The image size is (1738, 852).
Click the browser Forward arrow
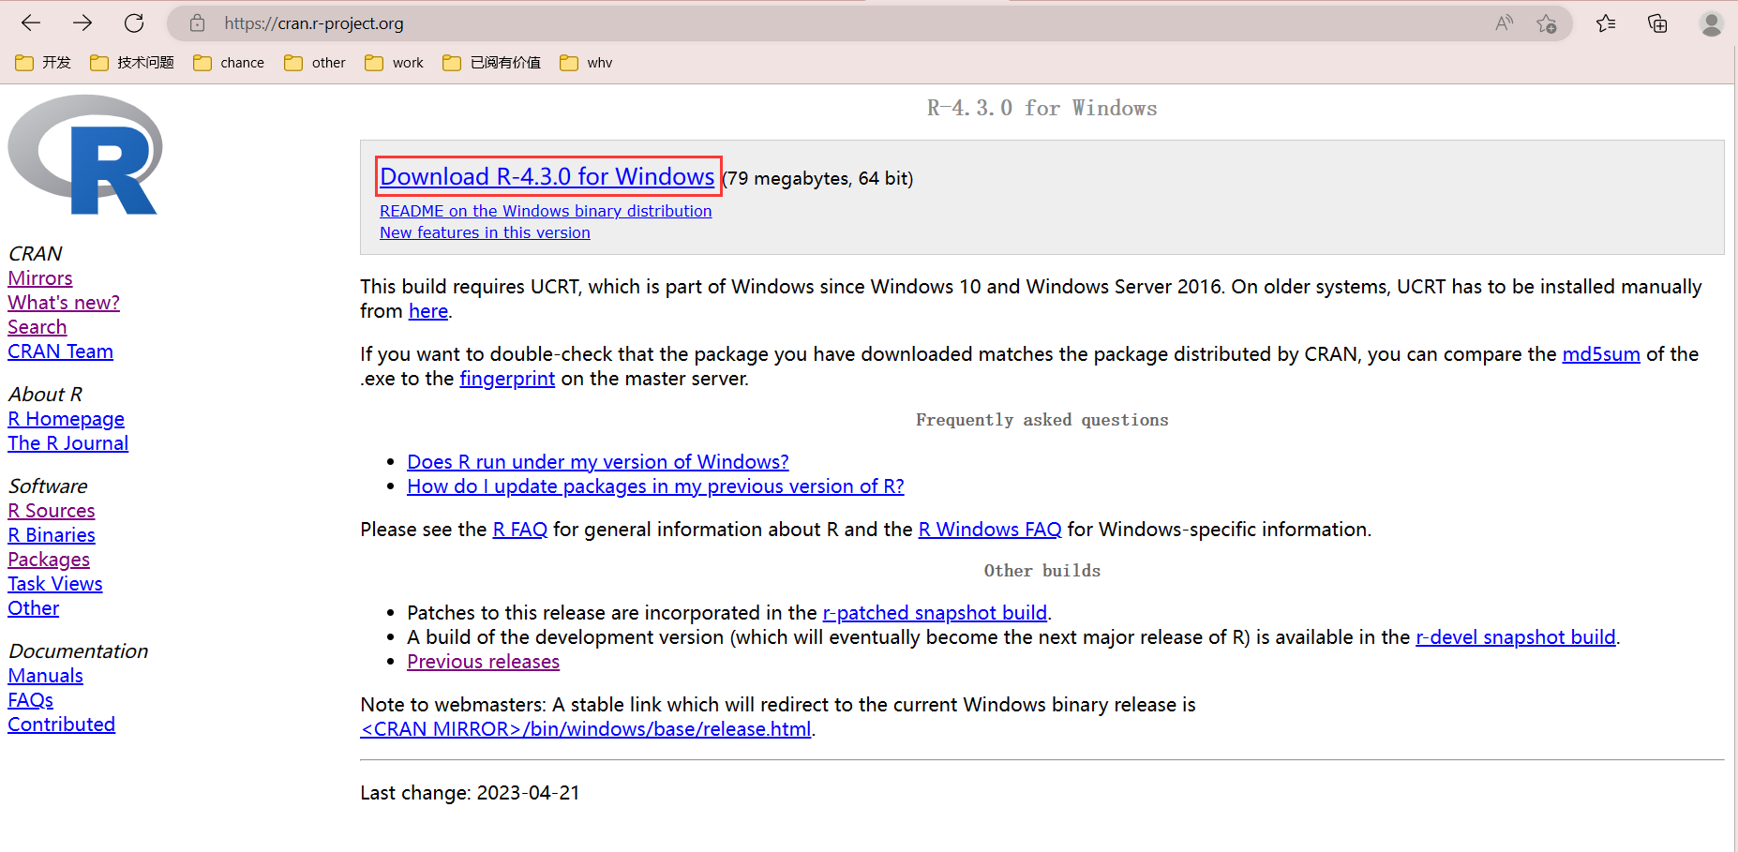click(x=82, y=23)
